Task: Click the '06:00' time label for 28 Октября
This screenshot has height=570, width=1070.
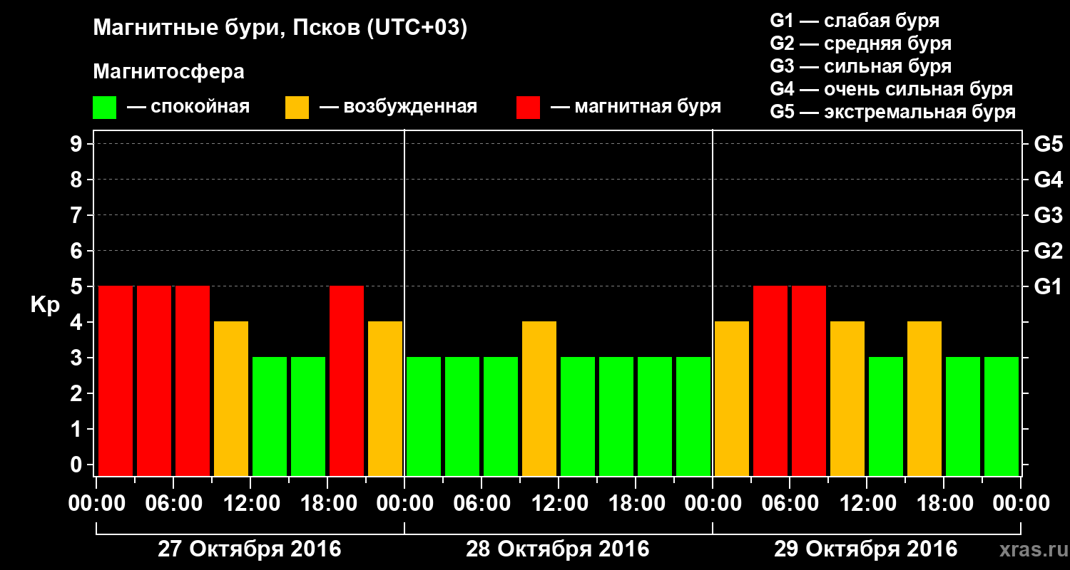Action: coord(481,503)
